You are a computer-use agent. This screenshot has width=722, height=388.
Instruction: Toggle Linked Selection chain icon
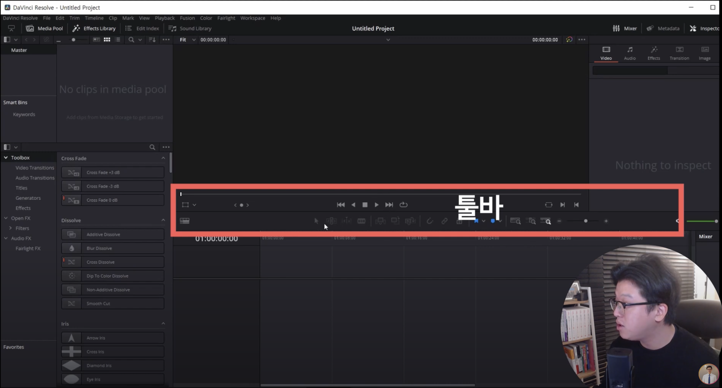444,221
